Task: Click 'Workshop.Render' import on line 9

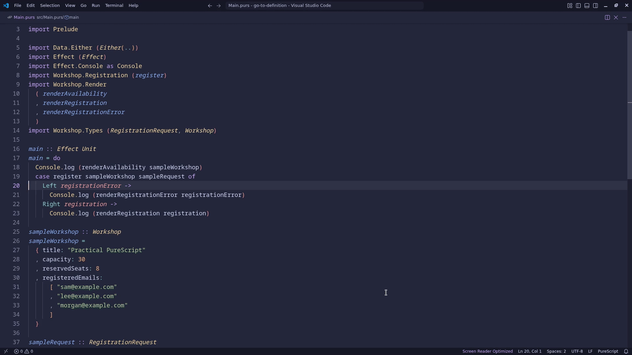Action: coord(79,84)
